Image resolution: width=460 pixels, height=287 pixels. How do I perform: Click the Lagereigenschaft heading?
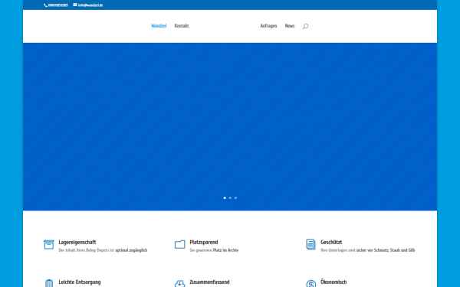(77, 242)
